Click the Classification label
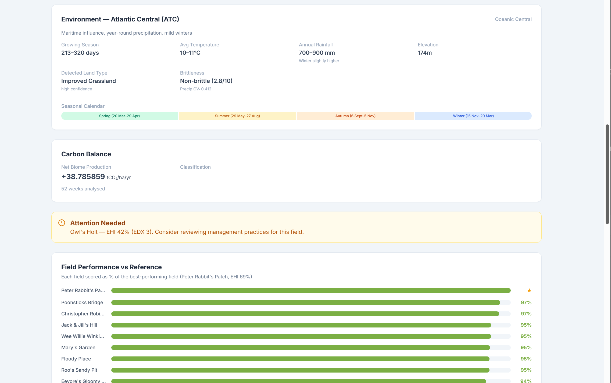This screenshot has height=383, width=611. click(195, 167)
